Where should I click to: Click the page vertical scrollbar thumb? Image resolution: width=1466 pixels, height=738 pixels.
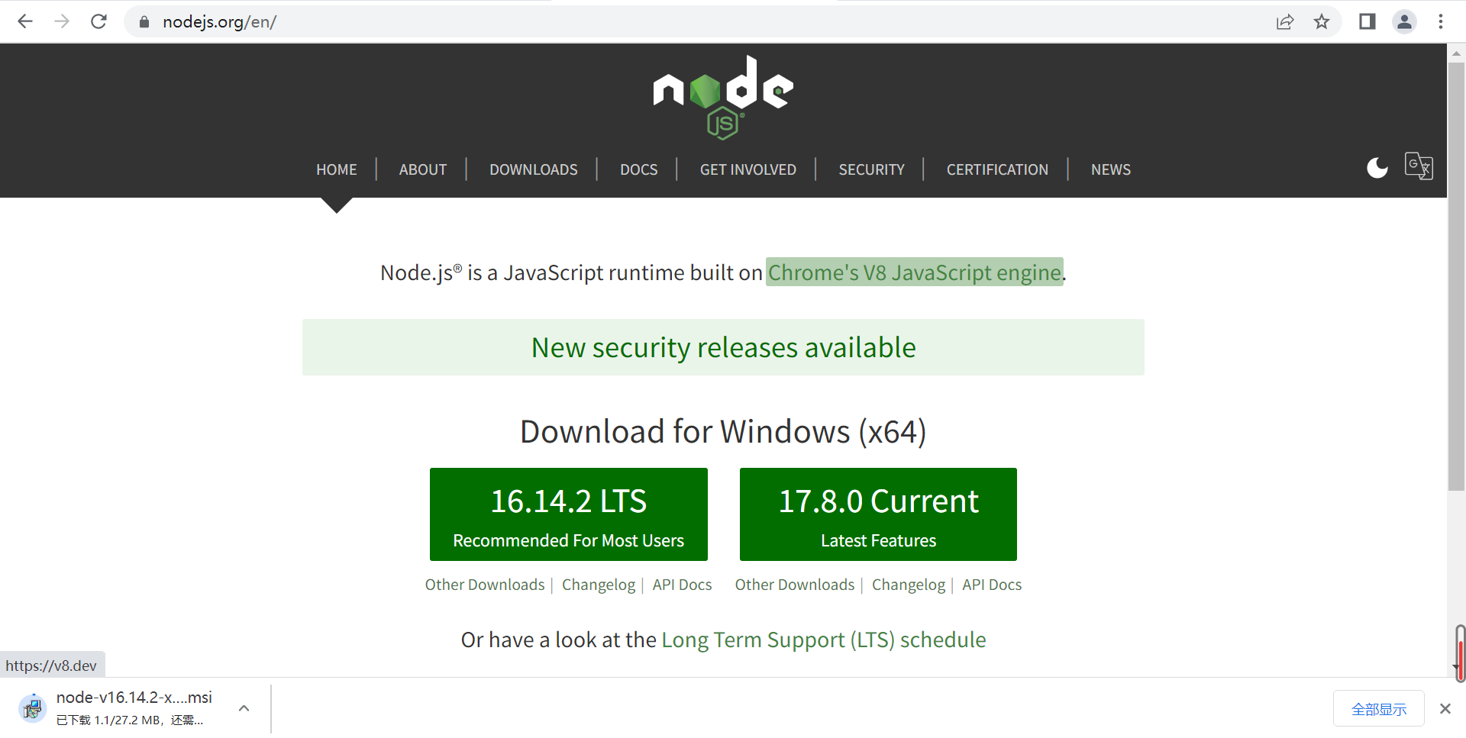coord(1456,276)
